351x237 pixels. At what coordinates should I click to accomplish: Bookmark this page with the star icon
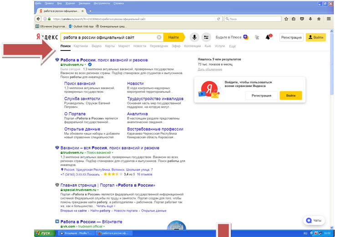[286, 19]
